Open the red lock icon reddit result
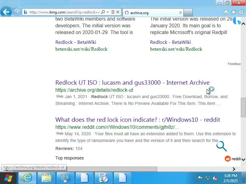Viewport: 246px width, 184px height. point(137,120)
